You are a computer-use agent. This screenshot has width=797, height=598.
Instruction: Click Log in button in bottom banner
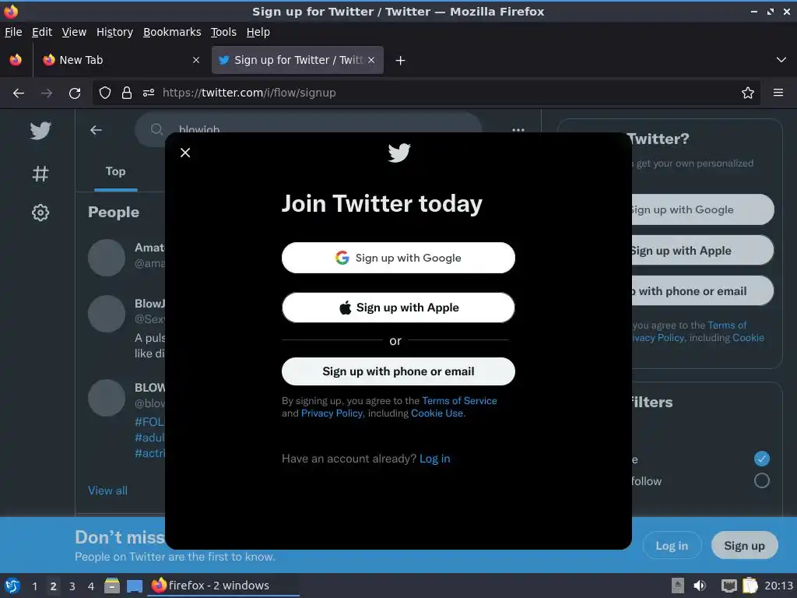pos(672,546)
